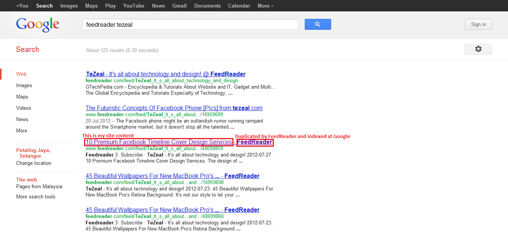
Task: Open Gmail in the top bar
Action: click(180, 6)
